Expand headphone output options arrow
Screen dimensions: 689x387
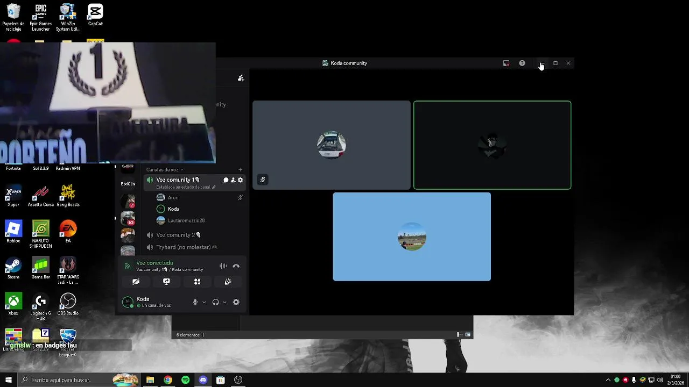pos(224,302)
